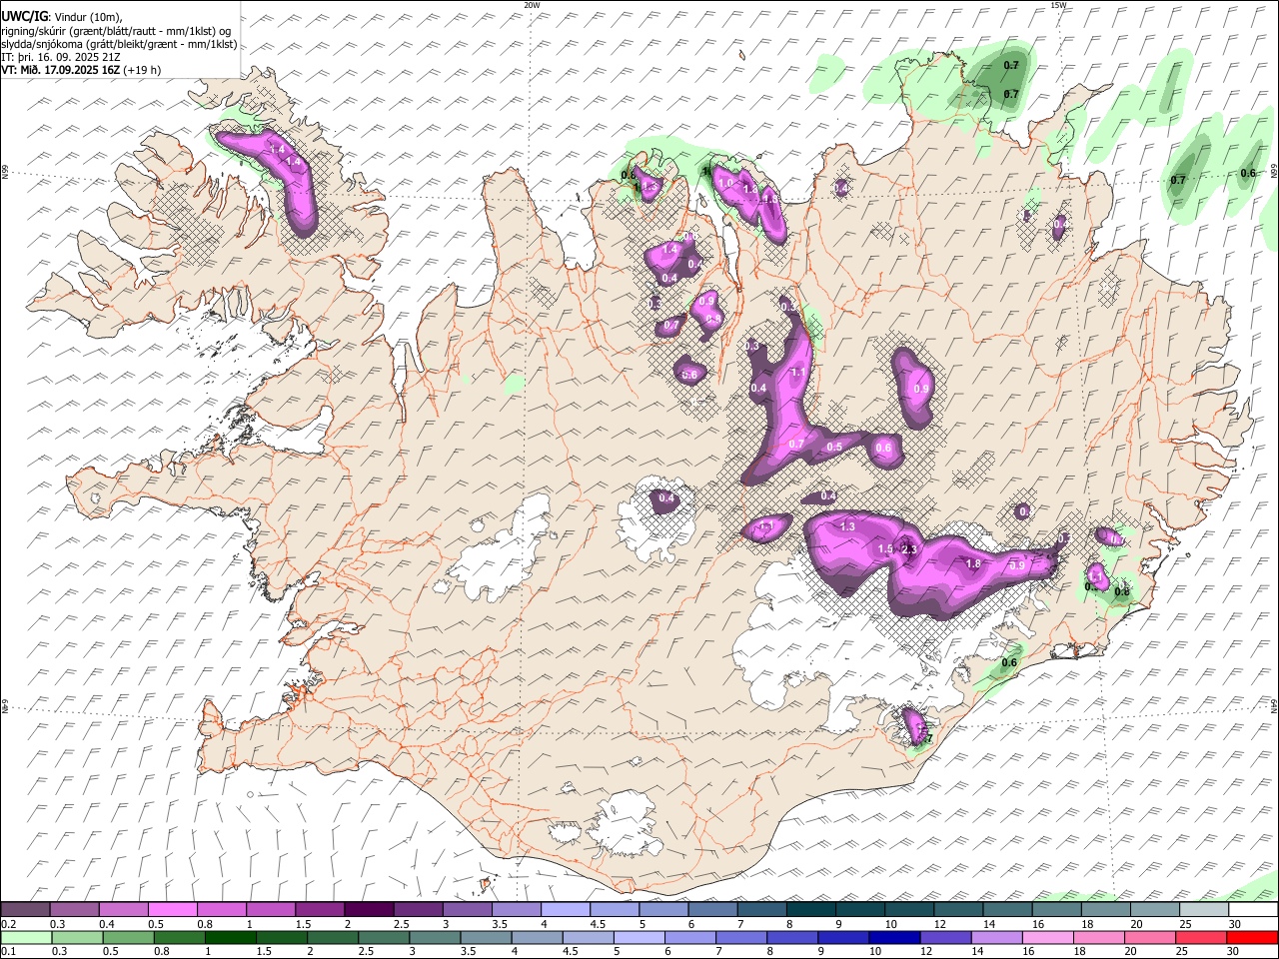The height and width of the screenshot is (959, 1279).
Task: Select the bright pink 0.5–0.8 swatch in the upper legend row
Action: tap(173, 910)
